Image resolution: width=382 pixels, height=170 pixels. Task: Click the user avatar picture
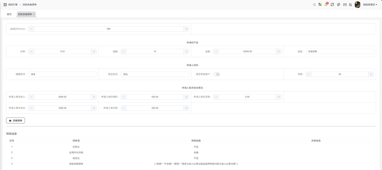[357, 5]
